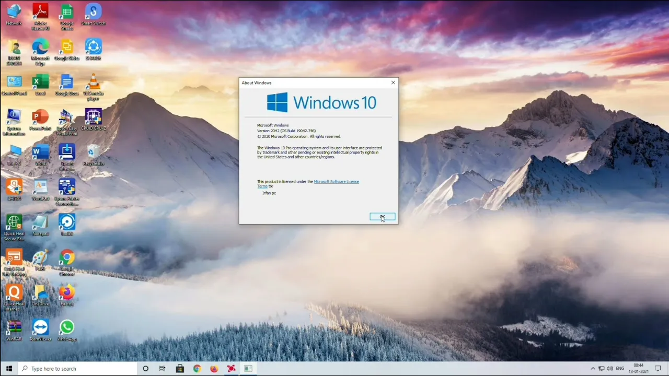
Task: Open Google Slides desktop shortcut
Action: 67,50
